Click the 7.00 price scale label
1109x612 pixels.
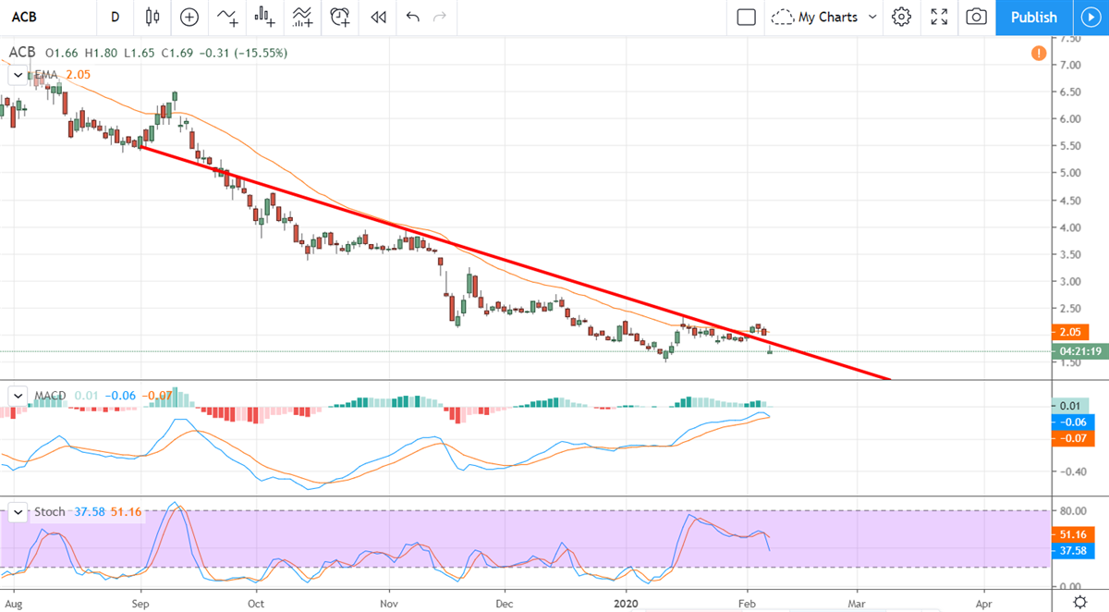tap(1069, 65)
